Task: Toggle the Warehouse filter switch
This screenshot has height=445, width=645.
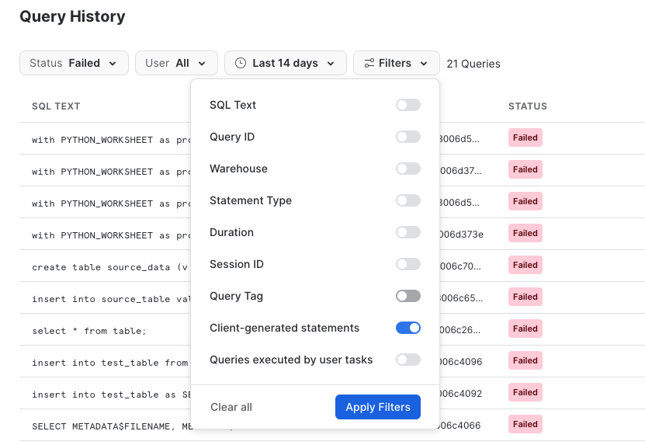Action: (x=407, y=169)
